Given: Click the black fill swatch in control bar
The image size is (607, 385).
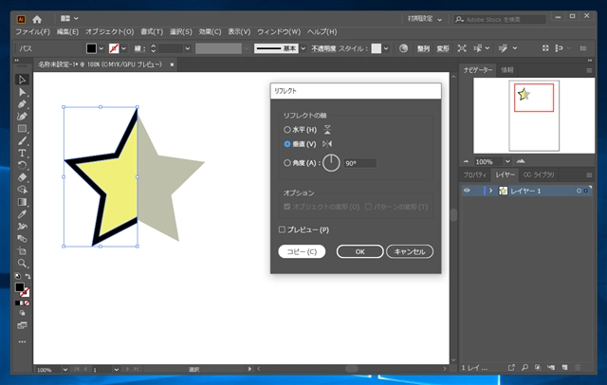Looking at the screenshot, I should (x=91, y=48).
